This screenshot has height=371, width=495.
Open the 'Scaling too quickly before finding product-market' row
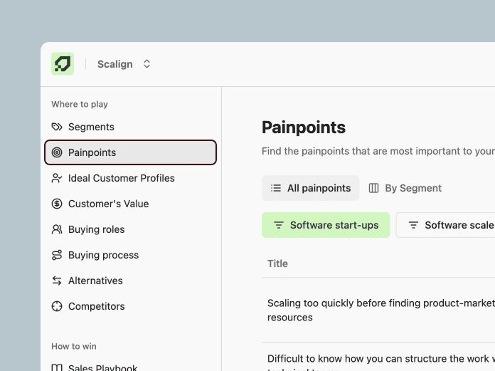click(x=378, y=310)
